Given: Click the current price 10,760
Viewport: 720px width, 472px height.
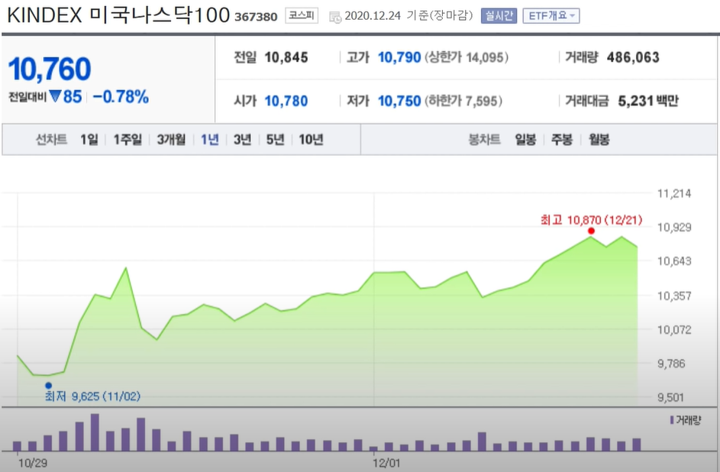Looking at the screenshot, I should (x=50, y=69).
